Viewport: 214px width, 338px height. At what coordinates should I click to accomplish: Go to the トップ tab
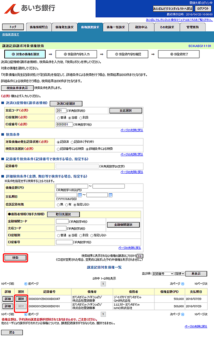(x=13, y=27)
